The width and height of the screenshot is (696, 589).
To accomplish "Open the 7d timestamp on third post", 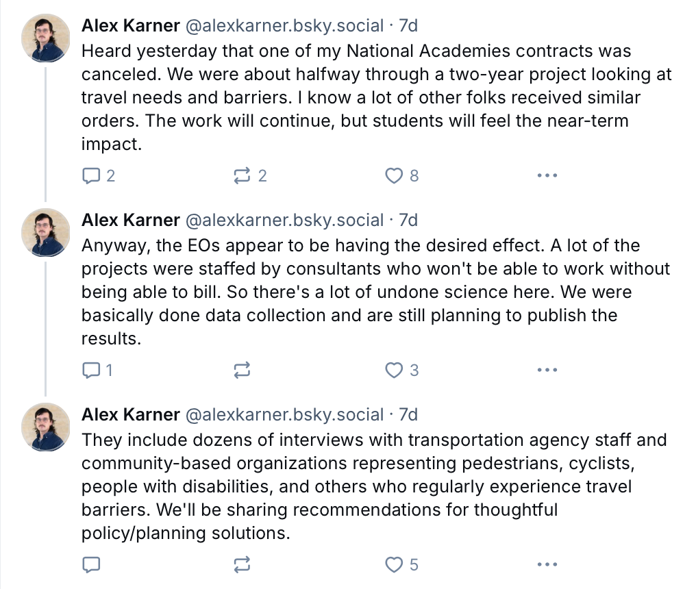I will coord(408,415).
